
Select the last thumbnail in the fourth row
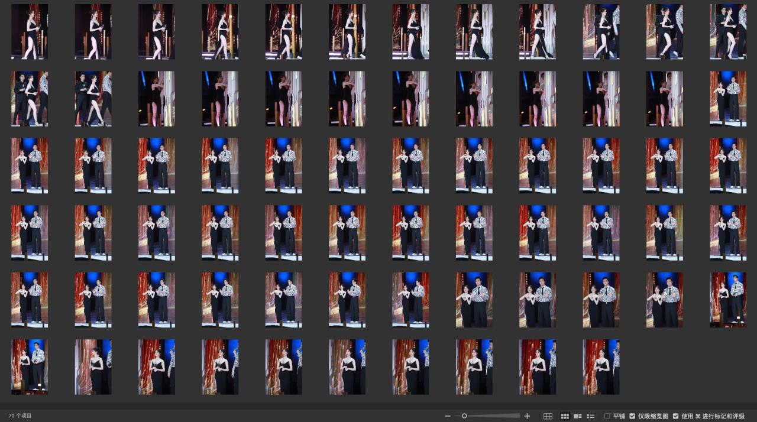(728, 233)
